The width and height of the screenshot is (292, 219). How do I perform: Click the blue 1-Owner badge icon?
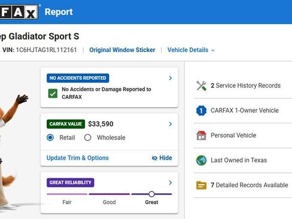[201, 111]
